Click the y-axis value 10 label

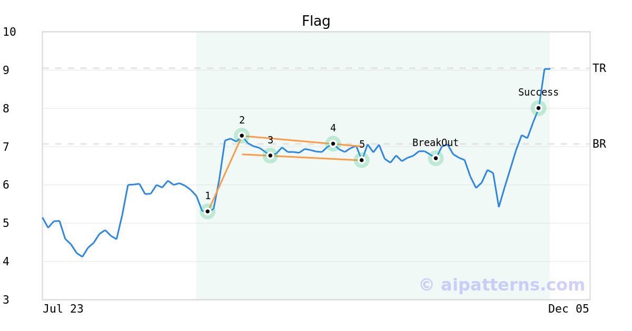click(x=9, y=32)
